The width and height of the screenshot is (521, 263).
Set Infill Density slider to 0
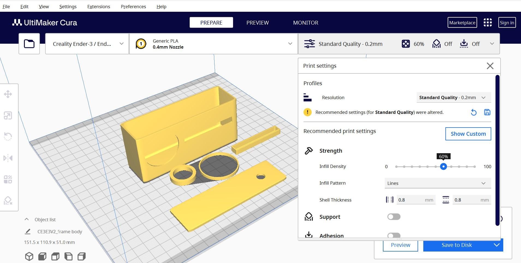click(396, 167)
